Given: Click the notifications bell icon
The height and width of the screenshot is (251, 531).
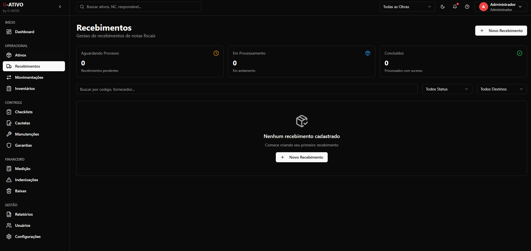Looking at the screenshot, I should click(455, 7).
